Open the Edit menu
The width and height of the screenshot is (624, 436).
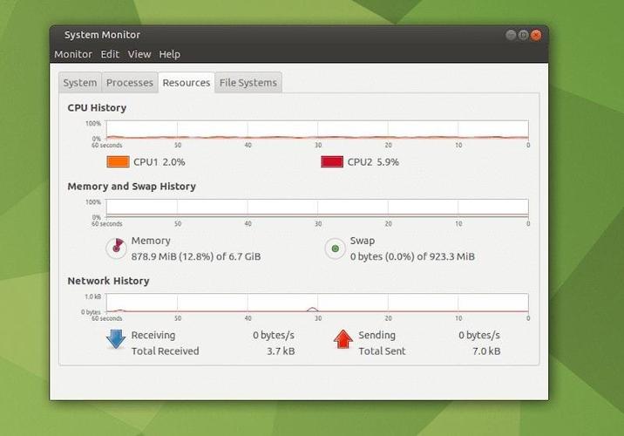click(110, 54)
